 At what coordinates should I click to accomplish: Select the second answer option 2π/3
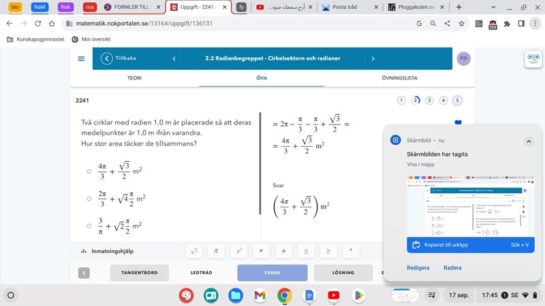point(89,199)
